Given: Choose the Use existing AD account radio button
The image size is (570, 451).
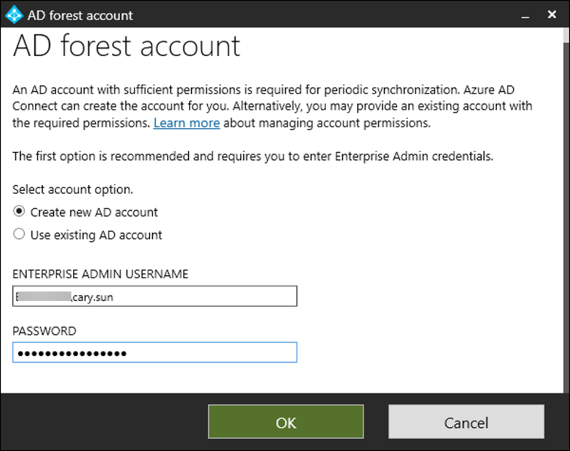Looking at the screenshot, I should pyautogui.click(x=20, y=234).
